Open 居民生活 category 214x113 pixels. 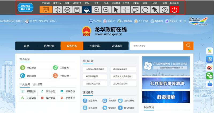(68, 98)
